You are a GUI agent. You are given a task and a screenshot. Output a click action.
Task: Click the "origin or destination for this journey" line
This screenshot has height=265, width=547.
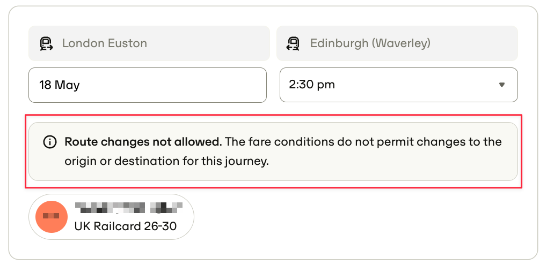click(x=167, y=162)
